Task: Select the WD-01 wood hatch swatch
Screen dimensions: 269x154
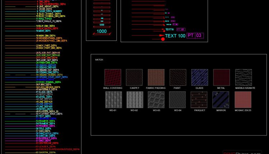Action: tap(114, 100)
